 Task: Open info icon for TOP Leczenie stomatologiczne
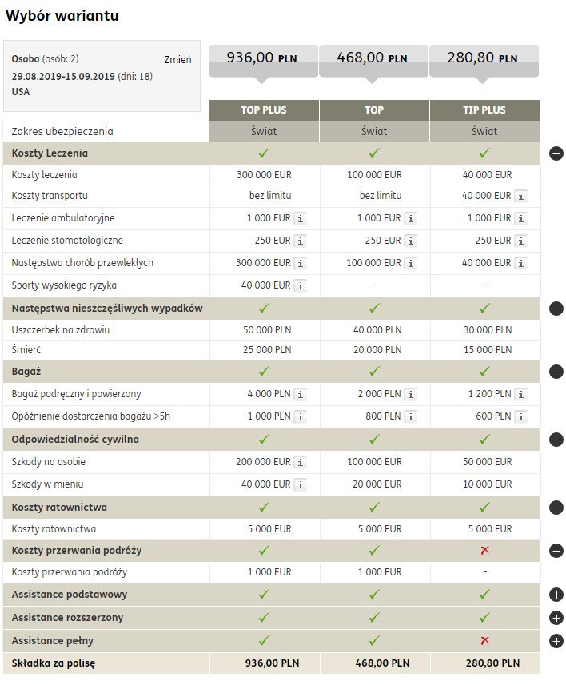410,241
